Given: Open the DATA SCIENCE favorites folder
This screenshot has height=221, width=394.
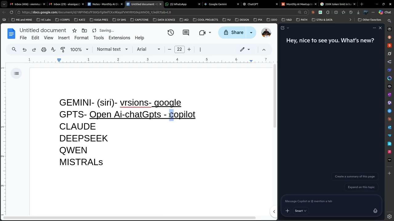Looking at the screenshot, I should click(164, 20).
